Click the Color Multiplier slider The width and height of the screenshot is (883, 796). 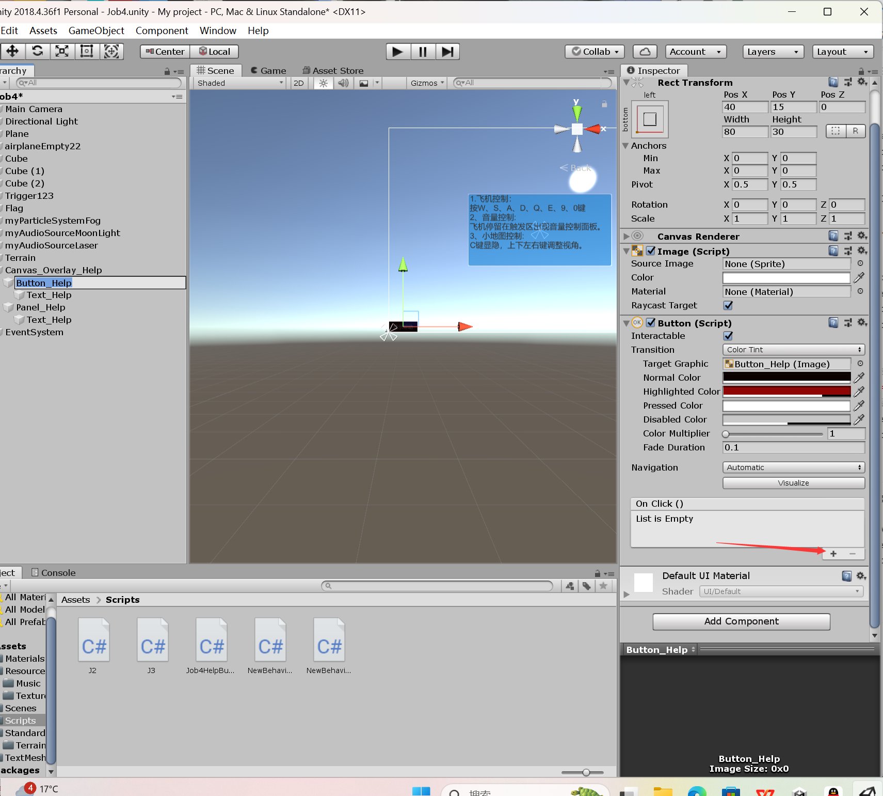pos(774,434)
